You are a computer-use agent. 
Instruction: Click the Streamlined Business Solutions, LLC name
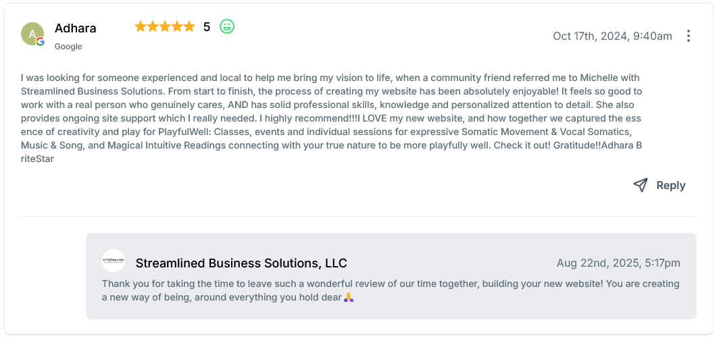coord(241,263)
